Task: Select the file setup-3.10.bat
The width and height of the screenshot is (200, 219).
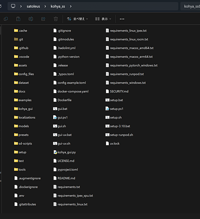Action: coord(118,126)
